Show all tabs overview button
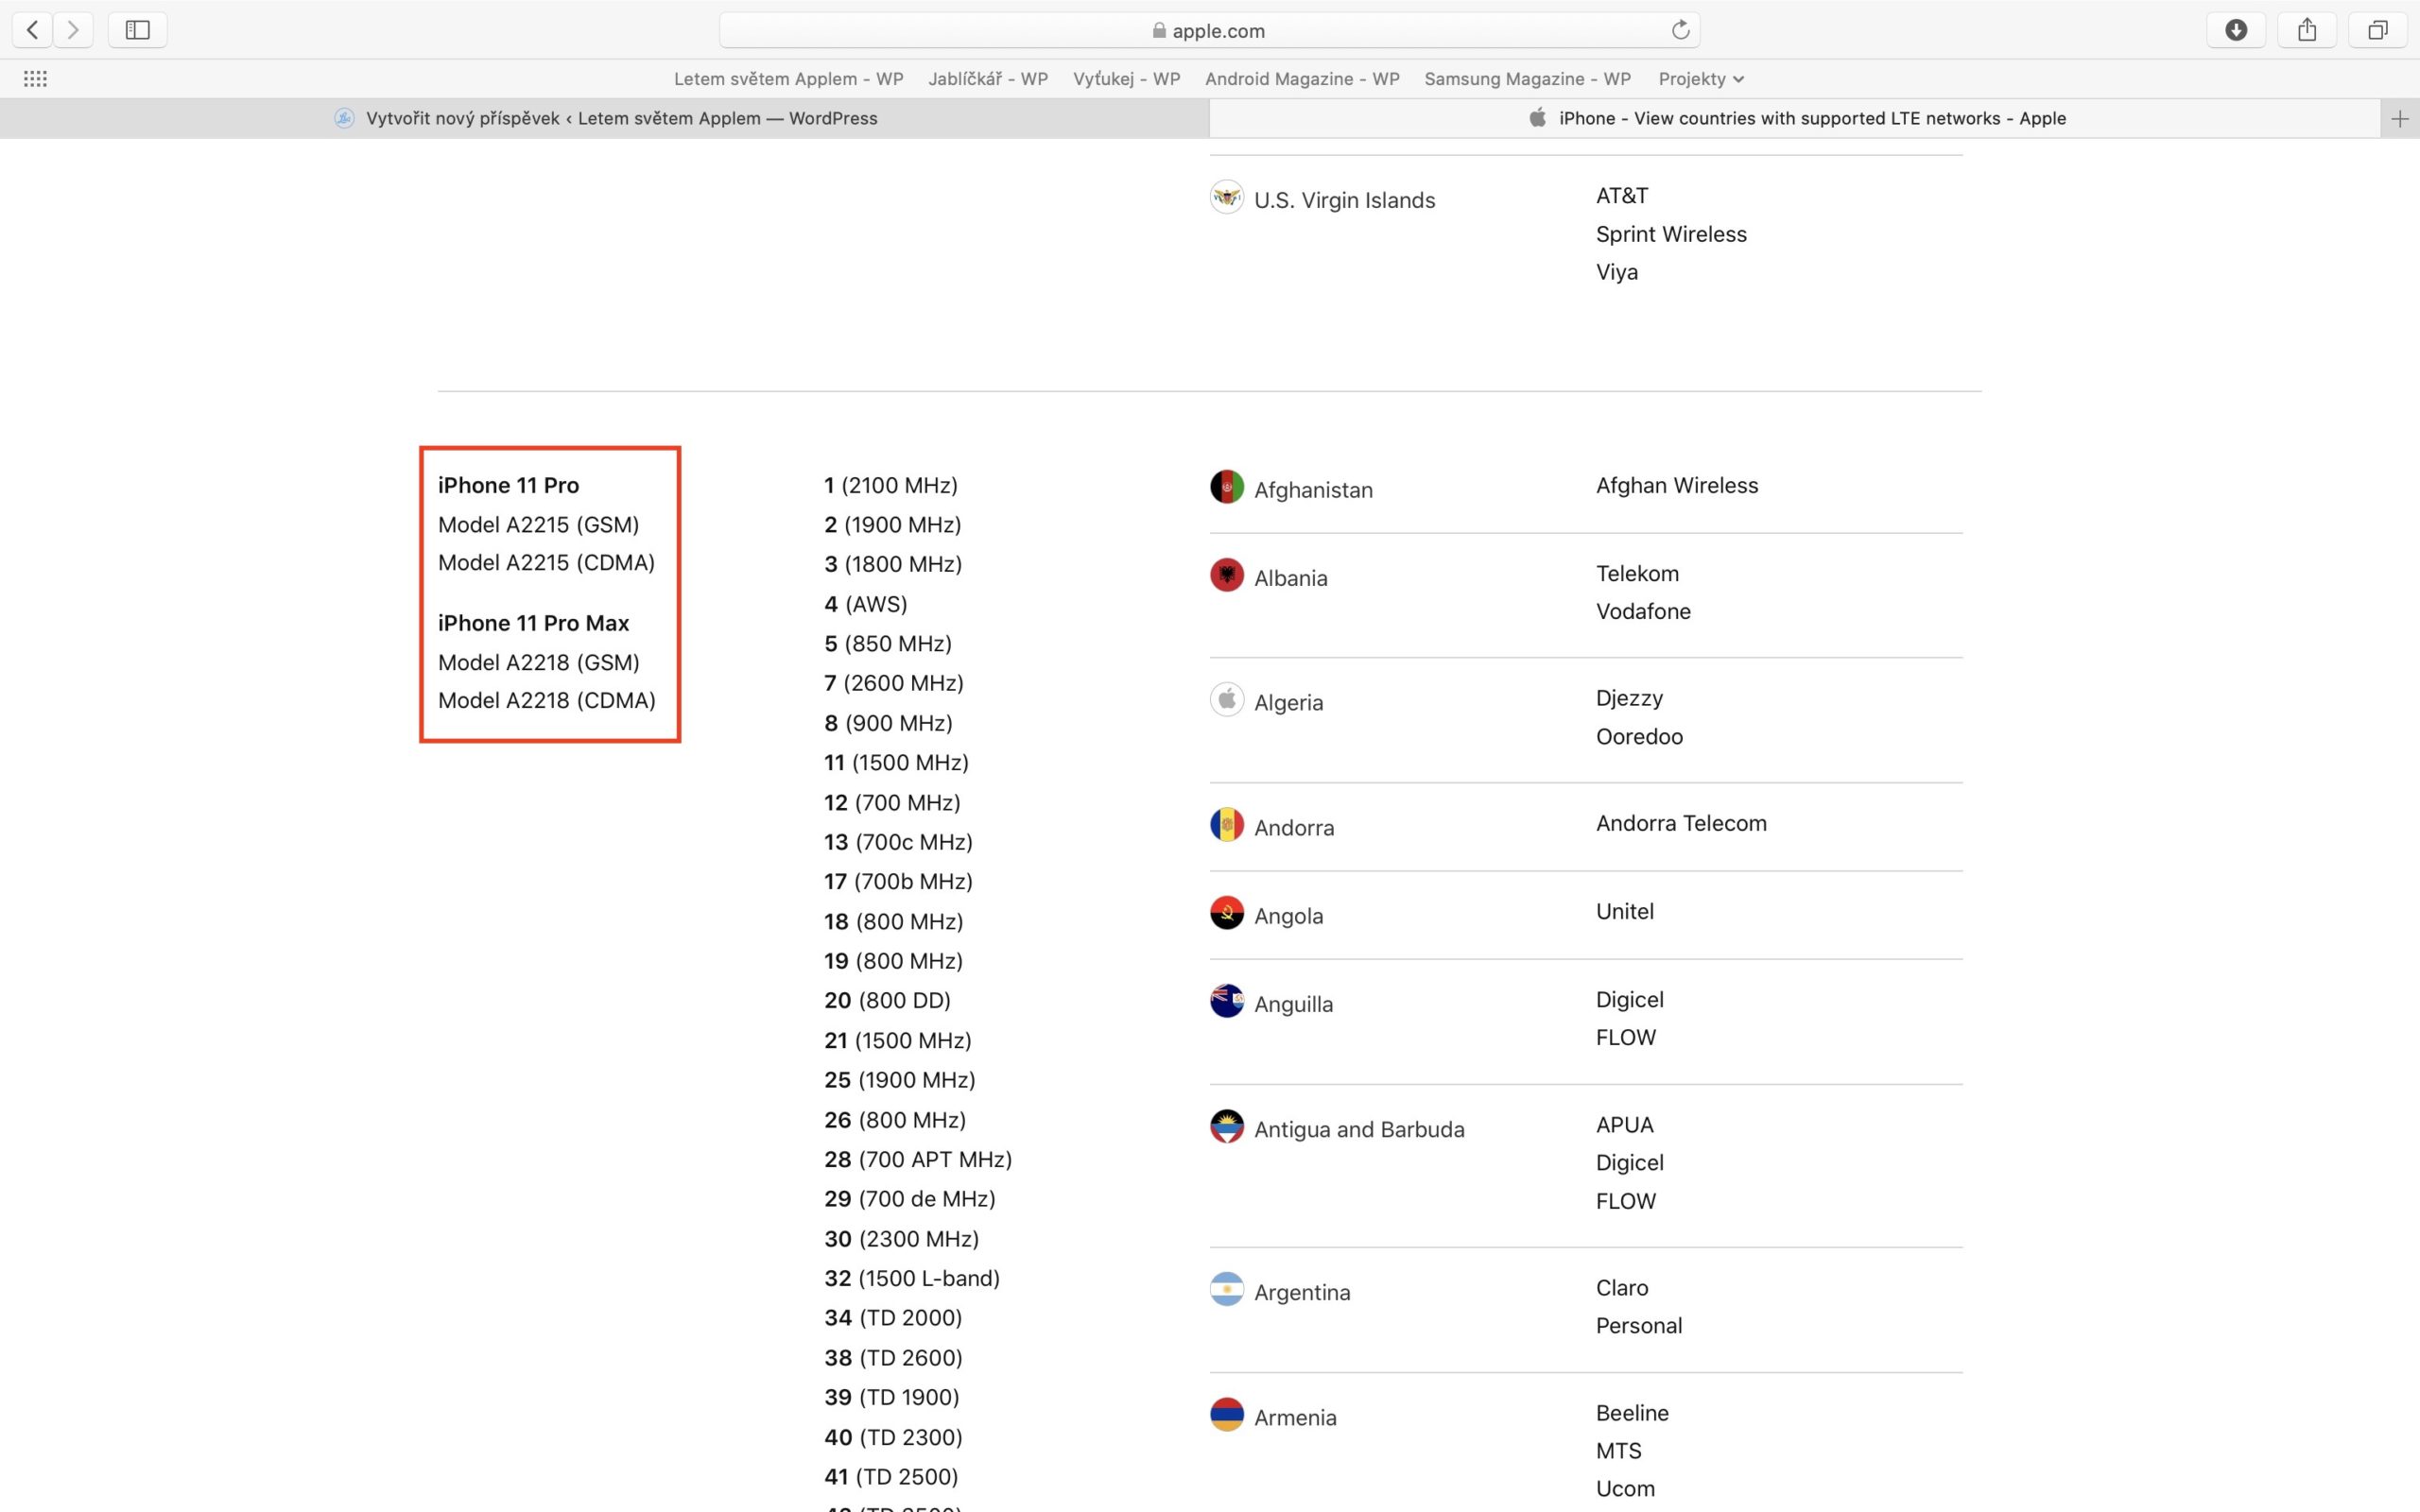 point(2378,30)
